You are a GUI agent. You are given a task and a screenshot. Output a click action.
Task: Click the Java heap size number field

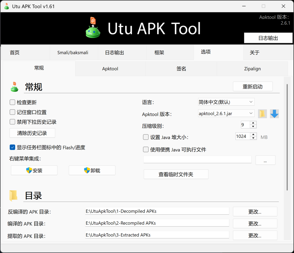coord(243,136)
